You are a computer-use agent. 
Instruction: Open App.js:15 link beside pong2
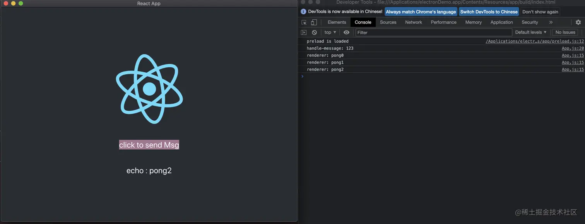(x=573, y=70)
